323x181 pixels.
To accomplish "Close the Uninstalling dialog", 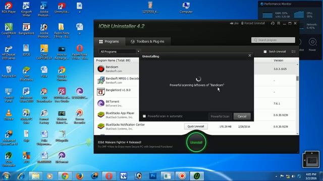I will (x=250, y=55).
